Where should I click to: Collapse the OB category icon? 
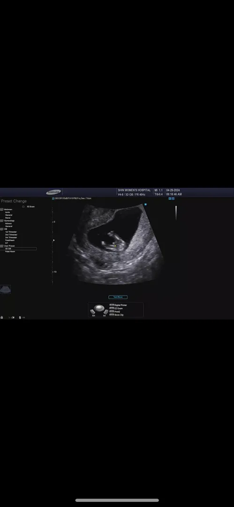(1, 229)
